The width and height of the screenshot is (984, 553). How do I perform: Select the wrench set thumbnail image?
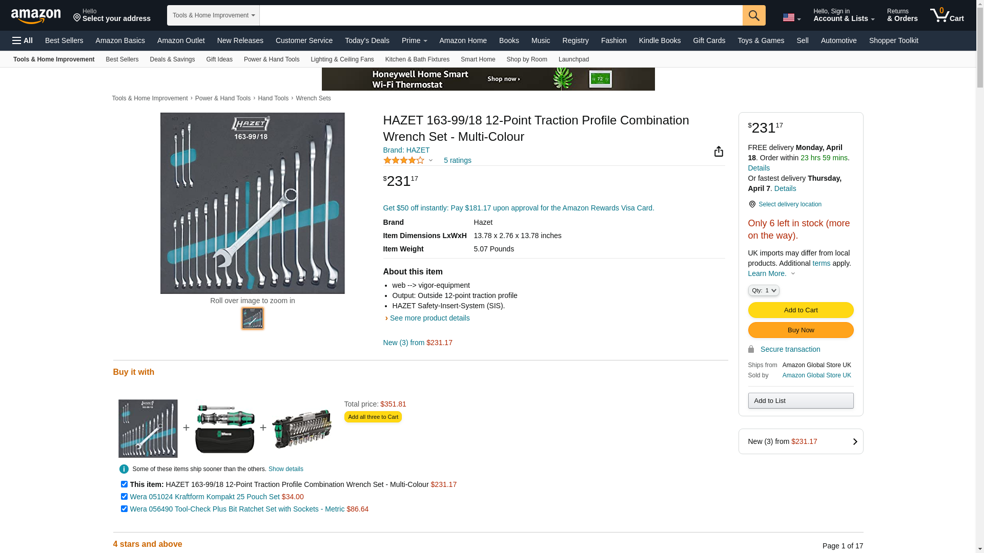252,318
